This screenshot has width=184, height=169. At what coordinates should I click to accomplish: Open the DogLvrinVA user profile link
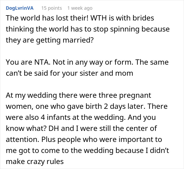[19, 8]
